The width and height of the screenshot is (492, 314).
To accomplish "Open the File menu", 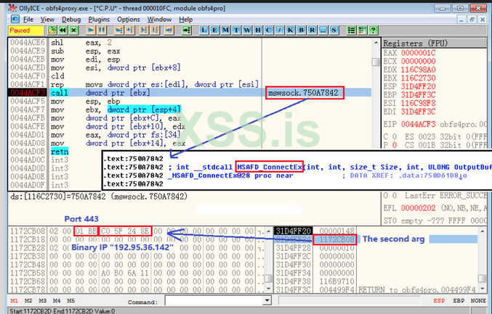I will tap(28, 20).
